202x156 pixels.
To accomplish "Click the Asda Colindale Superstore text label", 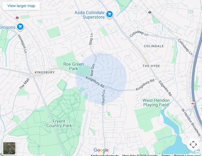I will (x=90, y=15).
